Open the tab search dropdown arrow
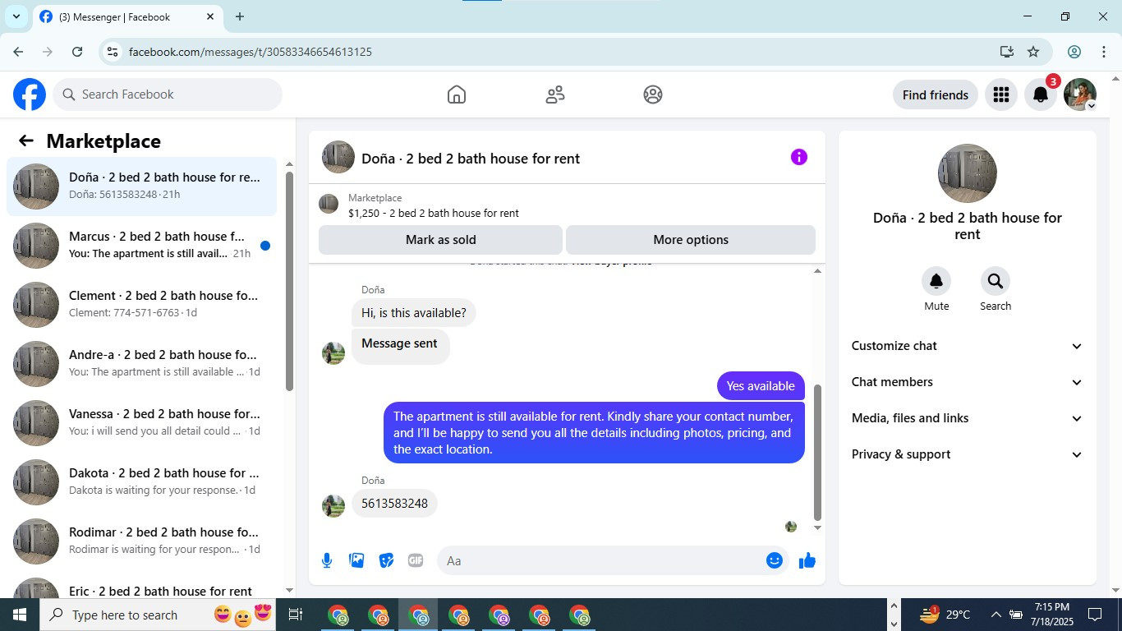The width and height of the screenshot is (1122, 631). coord(16,16)
